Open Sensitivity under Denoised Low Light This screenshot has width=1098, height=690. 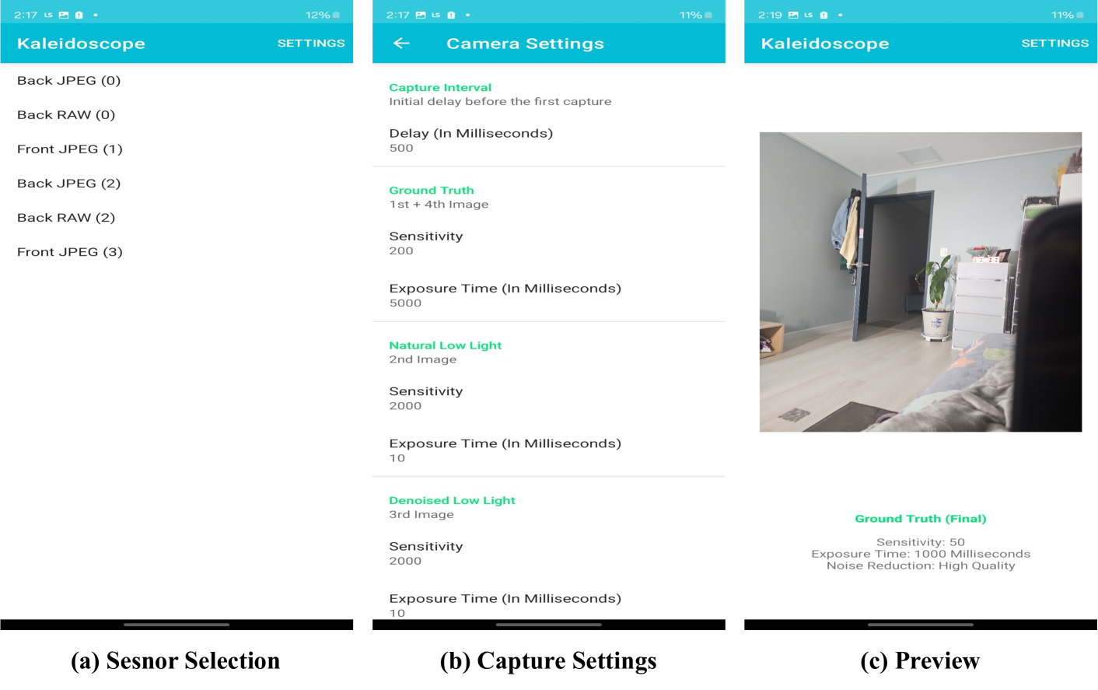tap(426, 552)
